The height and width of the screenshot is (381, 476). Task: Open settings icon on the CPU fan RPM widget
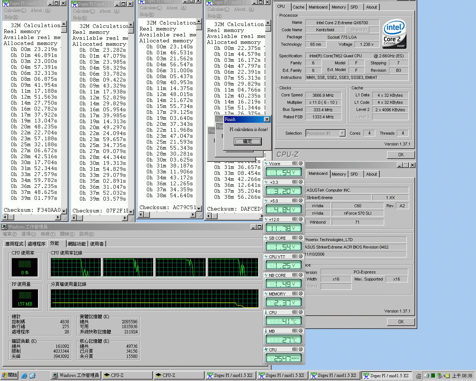click(x=295, y=349)
